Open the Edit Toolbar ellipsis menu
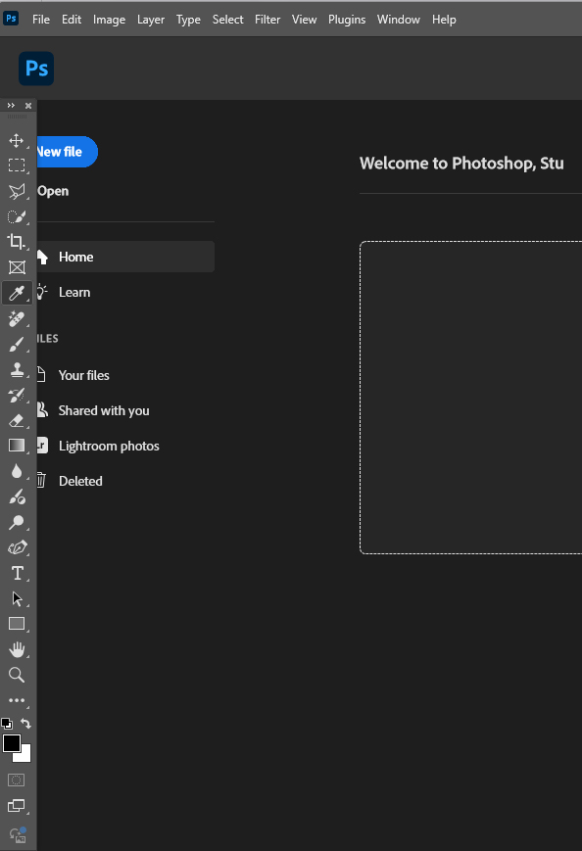The image size is (582, 851). coord(16,700)
